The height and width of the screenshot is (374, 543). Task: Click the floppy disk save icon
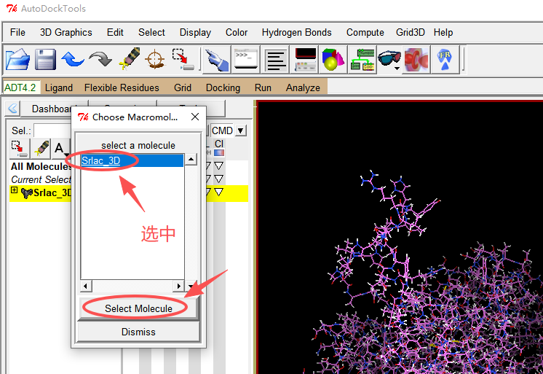click(x=46, y=59)
